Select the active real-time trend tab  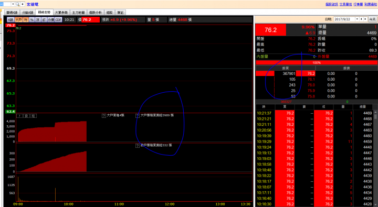coord(44,12)
